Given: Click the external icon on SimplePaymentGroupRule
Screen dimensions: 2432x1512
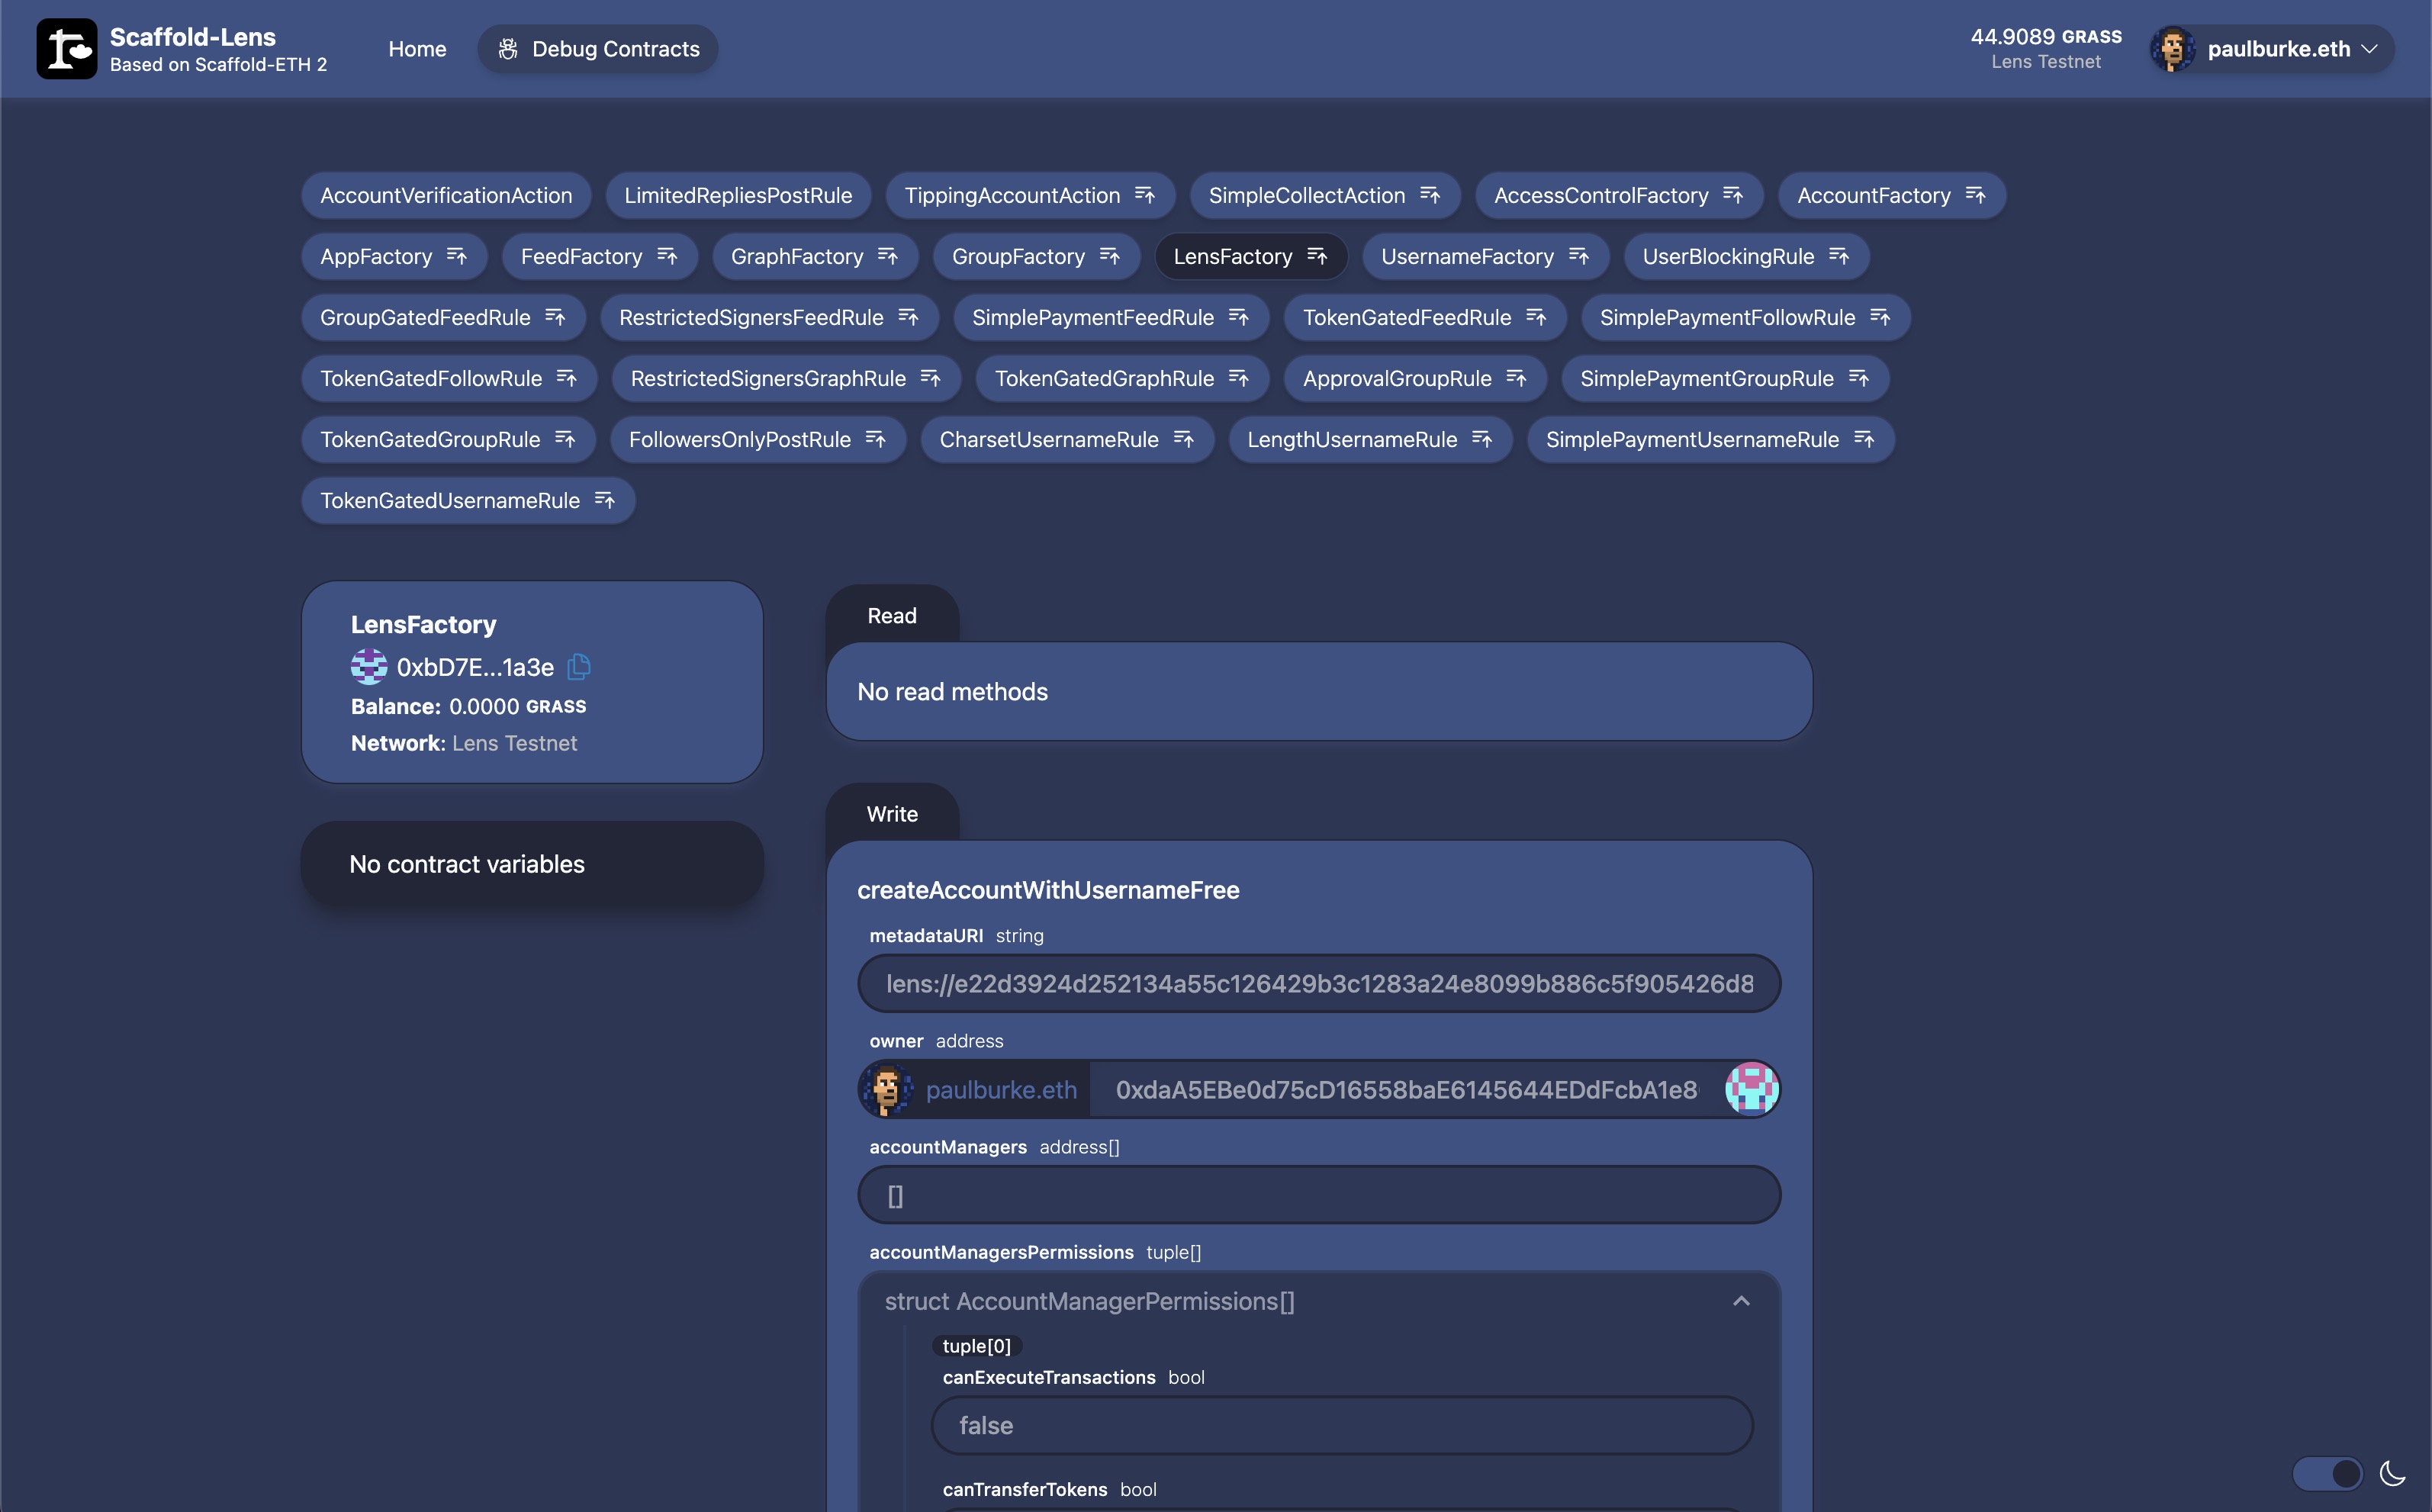Looking at the screenshot, I should point(1859,378).
